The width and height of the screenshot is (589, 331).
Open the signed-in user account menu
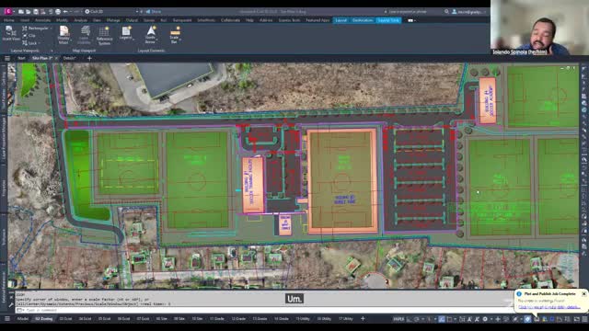[x=468, y=12]
